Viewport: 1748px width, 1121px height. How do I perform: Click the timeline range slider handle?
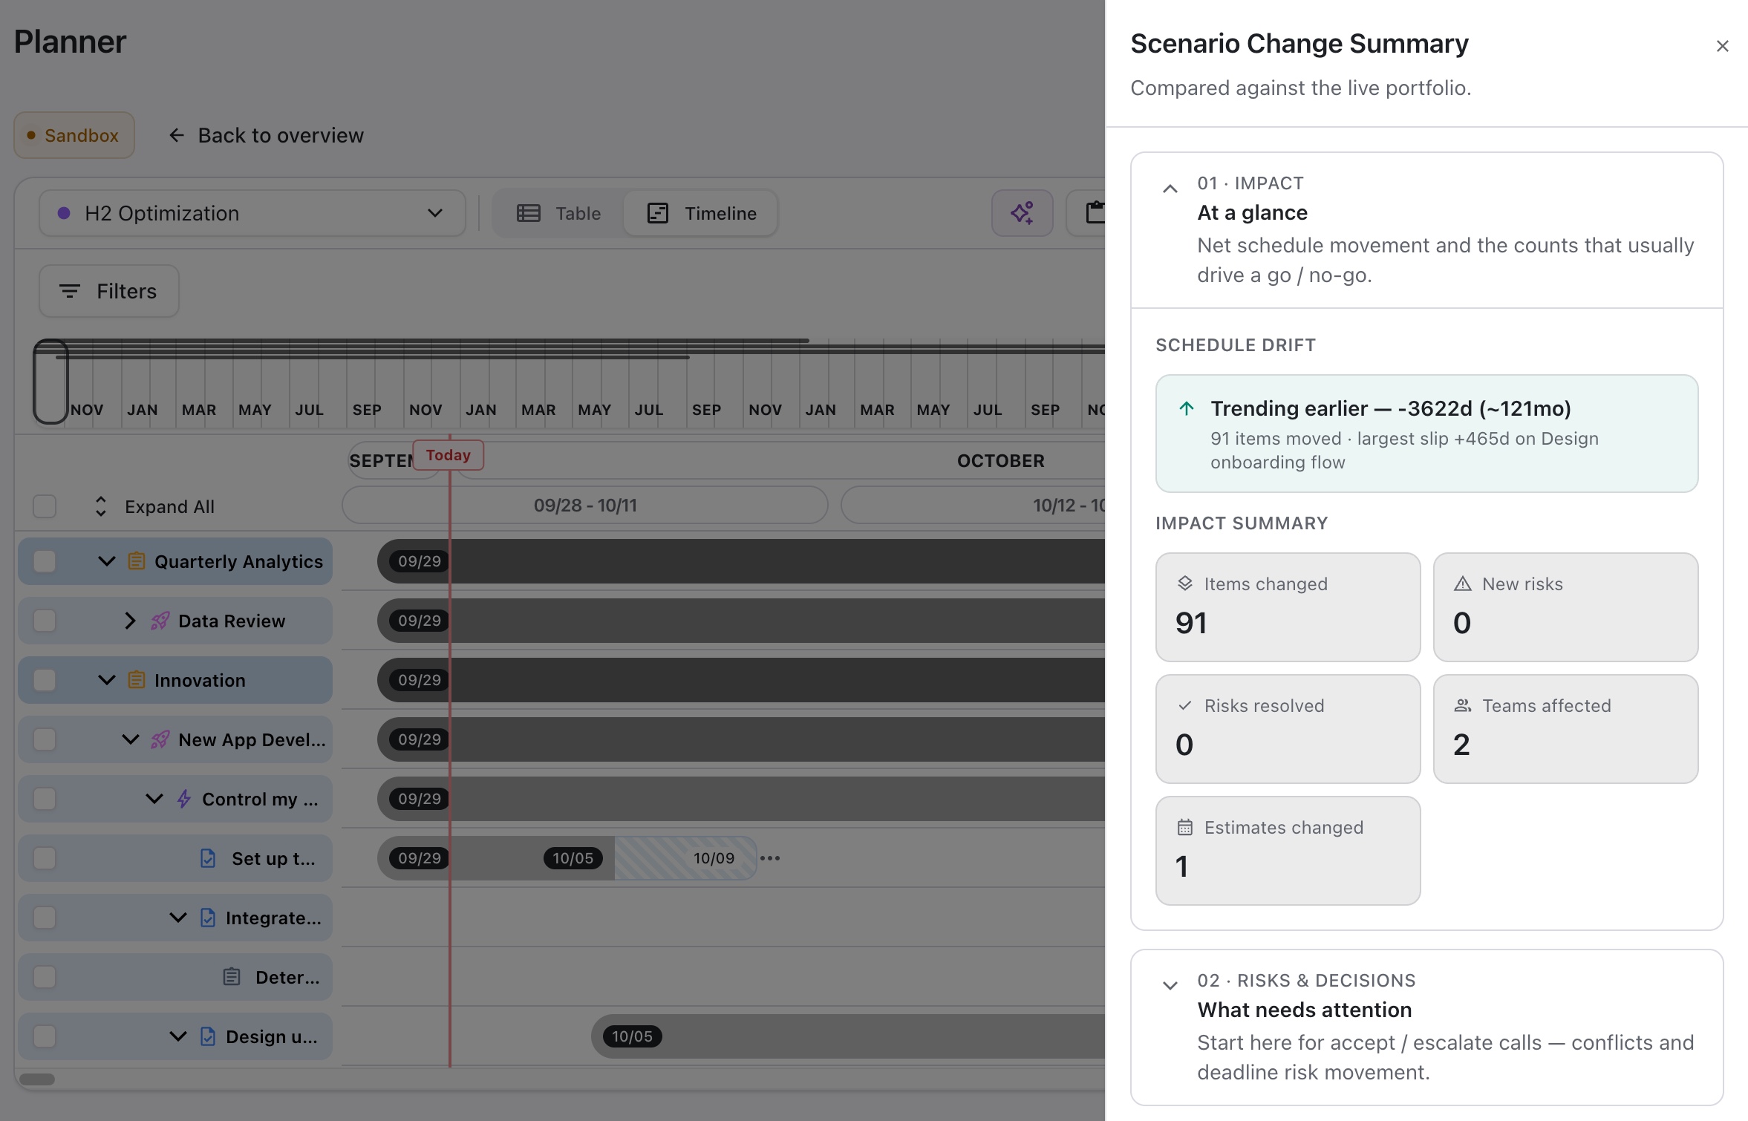[x=50, y=382]
